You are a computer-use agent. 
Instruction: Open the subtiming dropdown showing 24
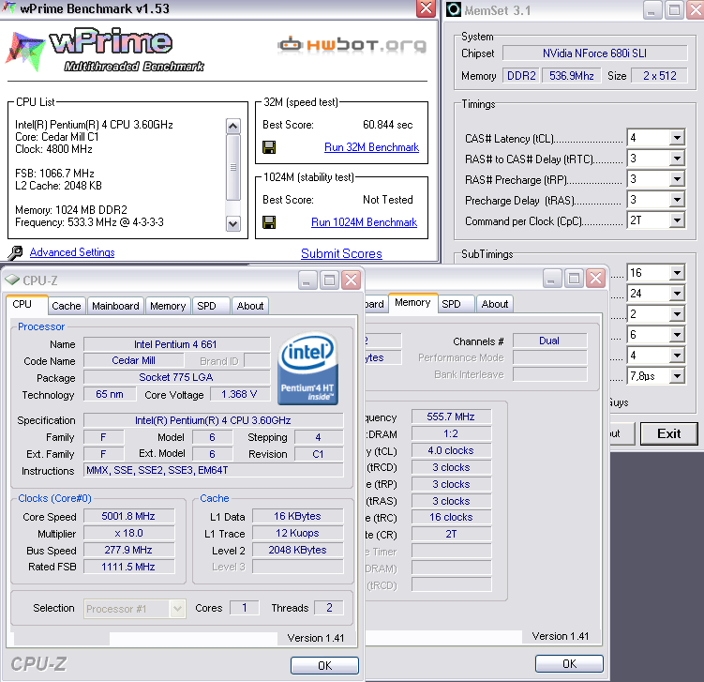click(677, 293)
